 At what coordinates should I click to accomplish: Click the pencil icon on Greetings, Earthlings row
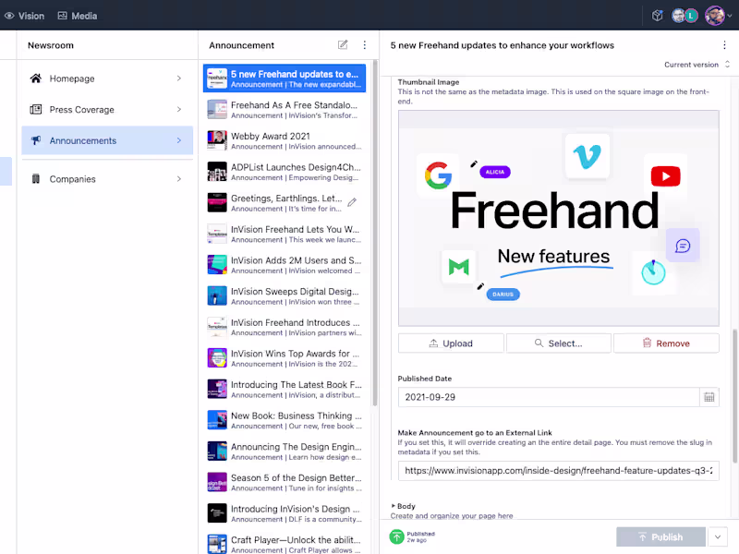tap(352, 202)
